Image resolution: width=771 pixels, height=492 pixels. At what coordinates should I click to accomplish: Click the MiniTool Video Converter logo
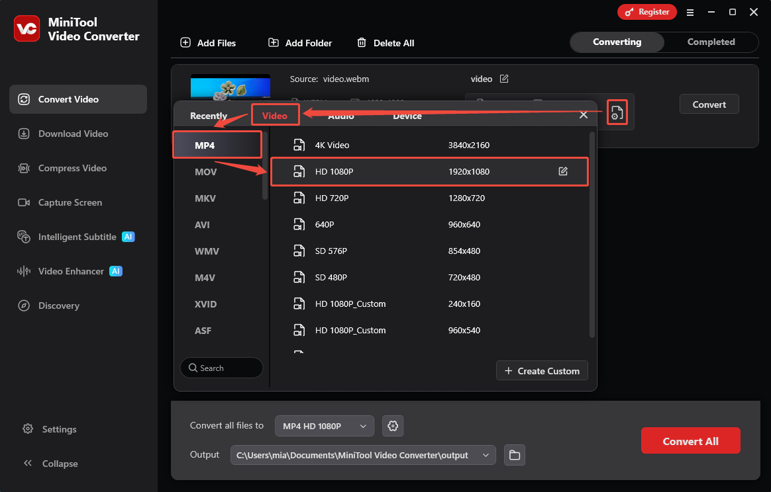coord(26,28)
